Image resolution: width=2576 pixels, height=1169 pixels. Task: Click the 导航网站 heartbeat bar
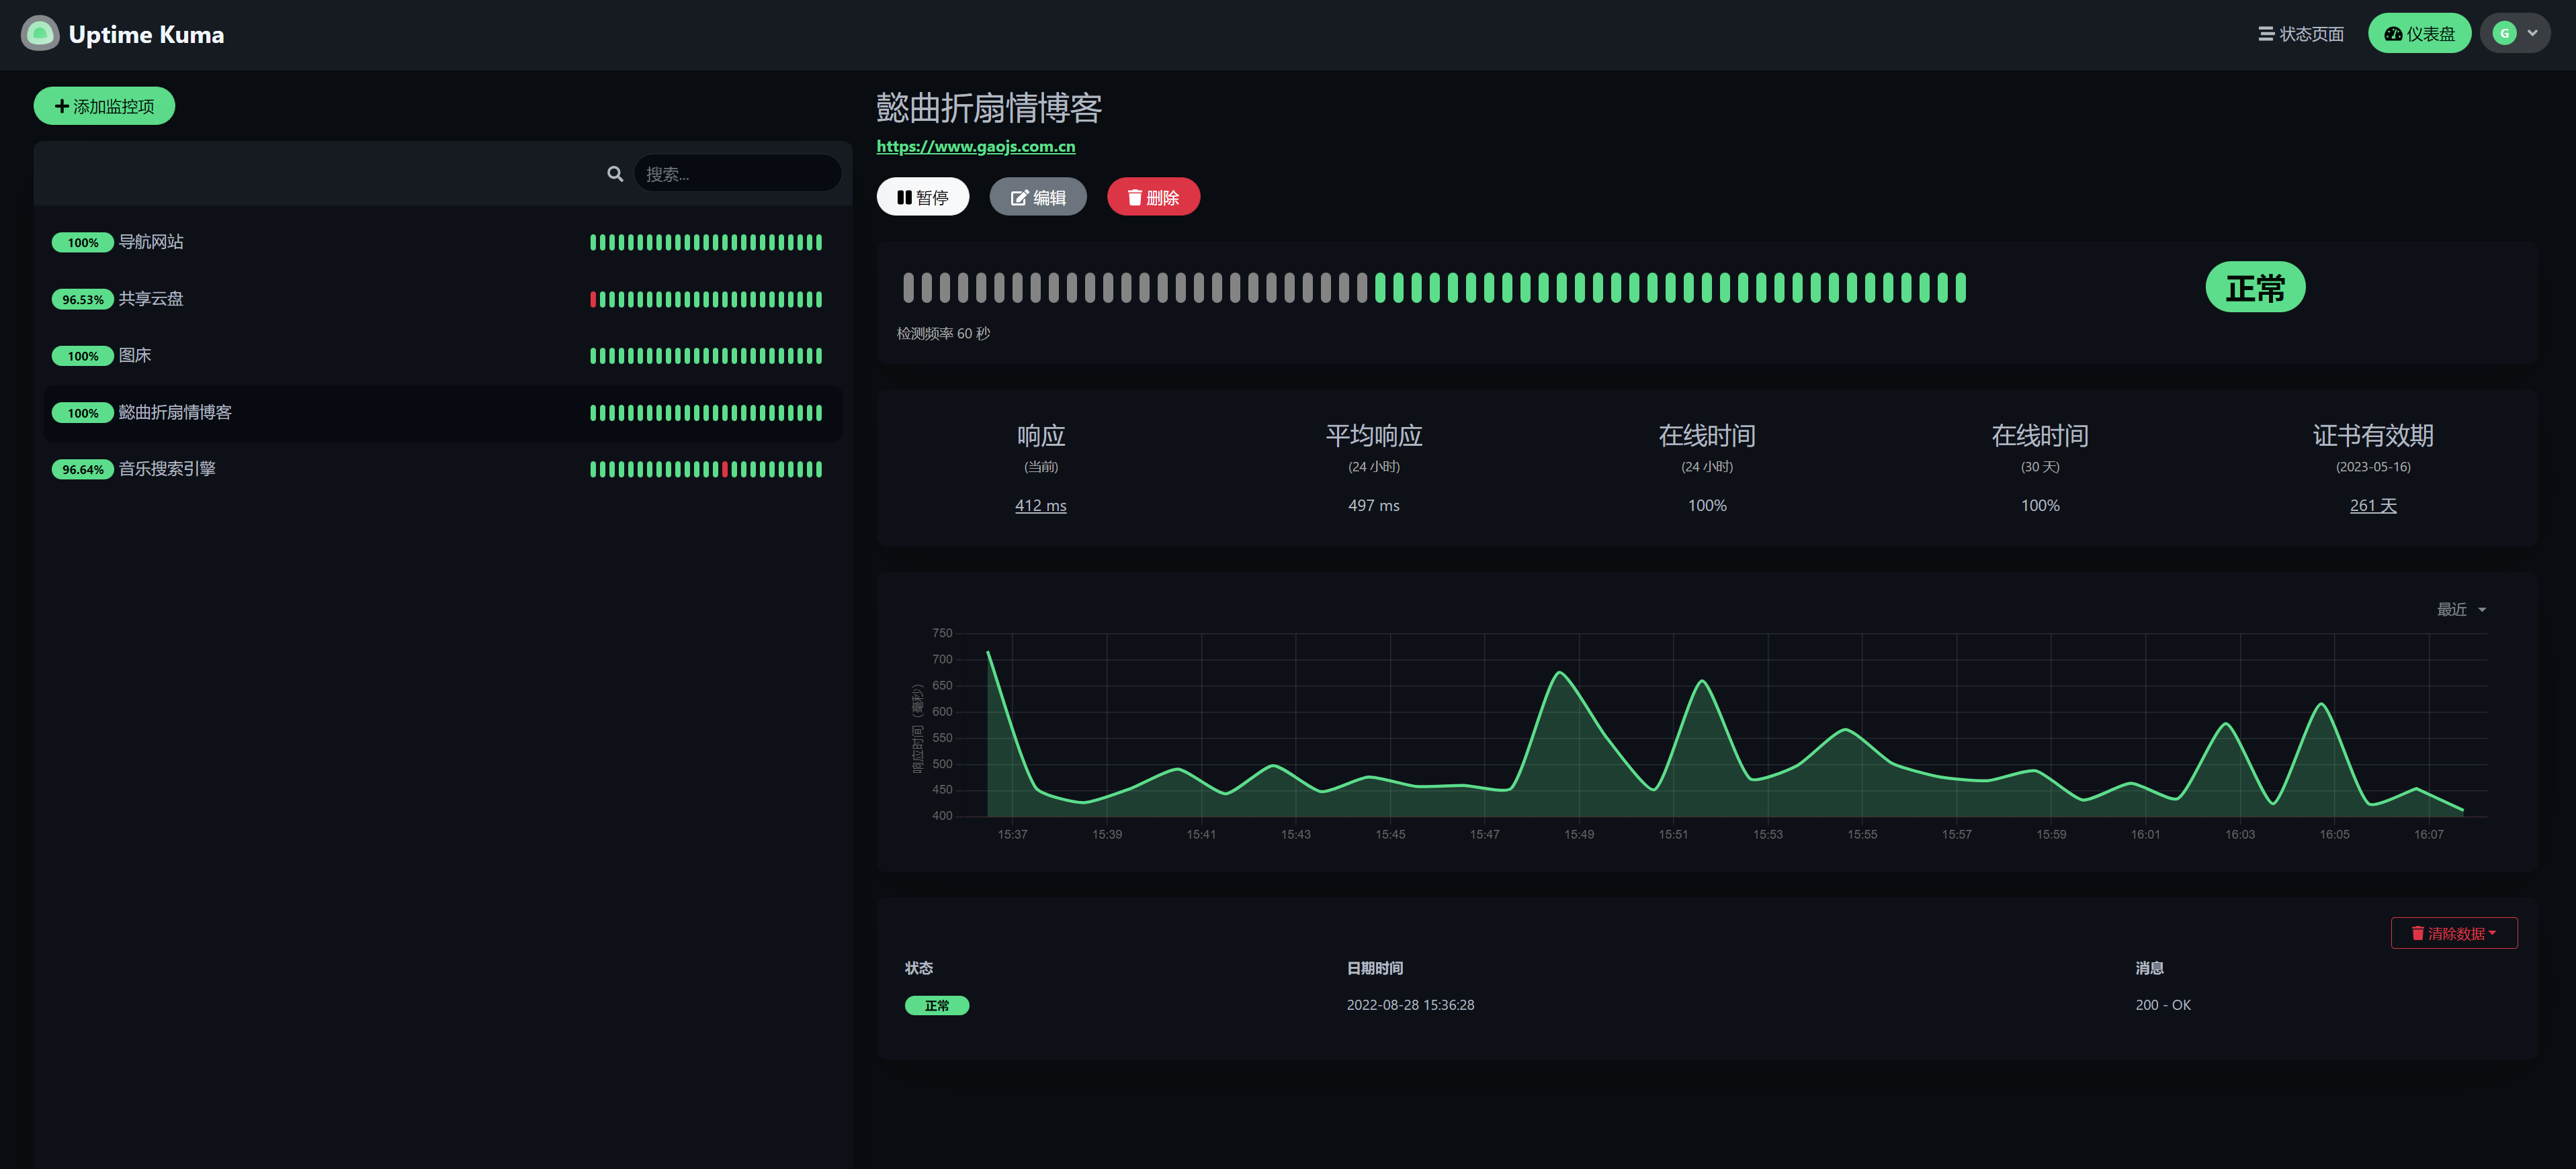(706, 243)
